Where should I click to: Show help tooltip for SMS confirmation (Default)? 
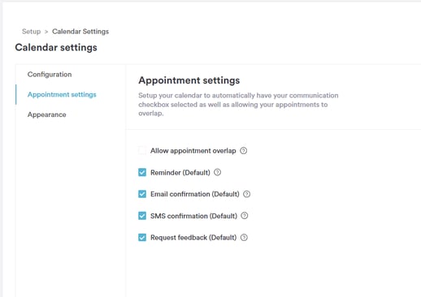click(245, 216)
